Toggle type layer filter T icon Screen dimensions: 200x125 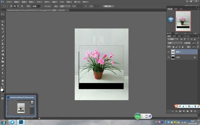188,39
